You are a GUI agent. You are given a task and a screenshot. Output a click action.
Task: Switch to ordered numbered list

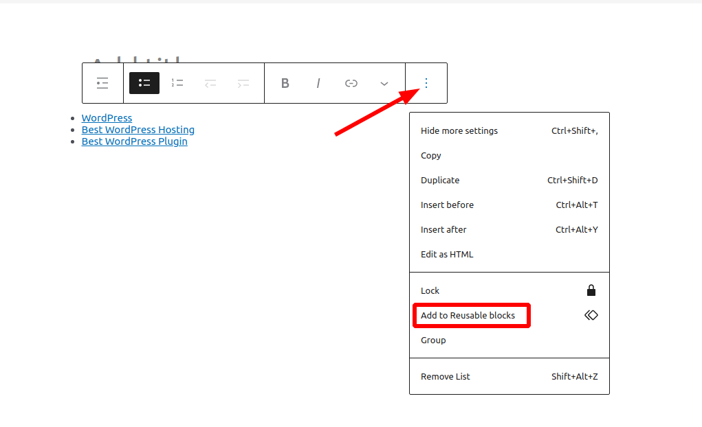(x=177, y=83)
